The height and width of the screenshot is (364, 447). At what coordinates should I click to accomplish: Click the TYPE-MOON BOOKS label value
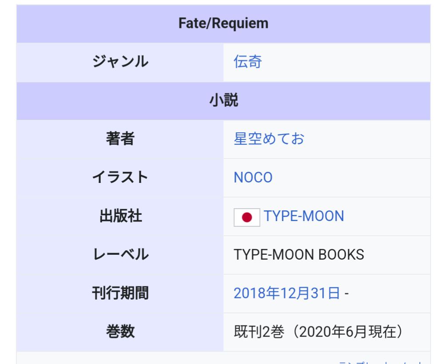click(x=299, y=255)
